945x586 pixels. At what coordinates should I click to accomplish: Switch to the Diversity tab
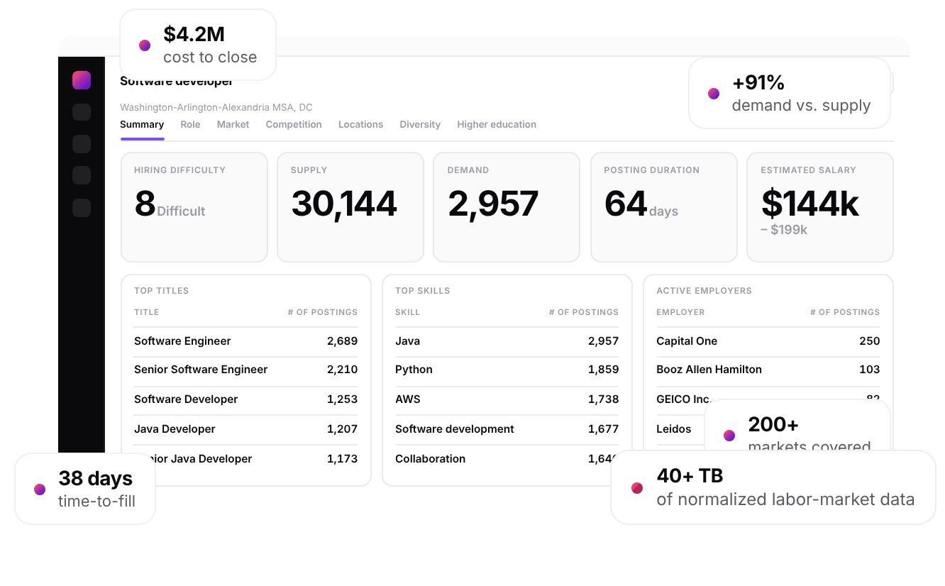[420, 124]
